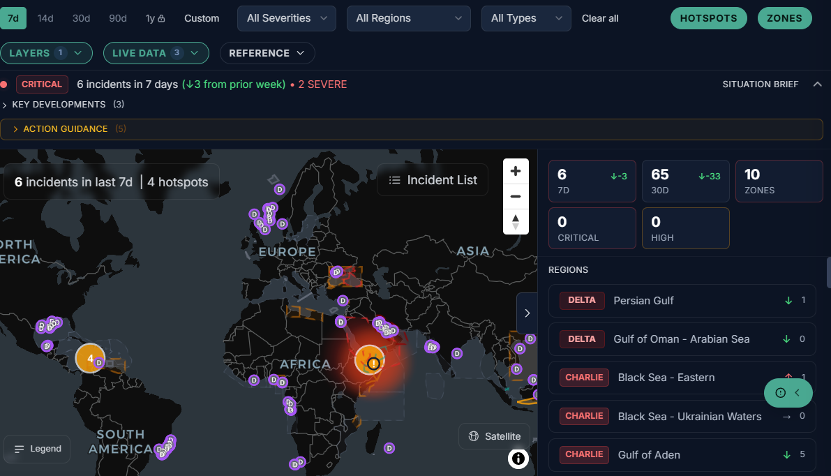Viewport: 831px width, 476px height.
Task: Click Clear all filters
Action: [600, 19]
